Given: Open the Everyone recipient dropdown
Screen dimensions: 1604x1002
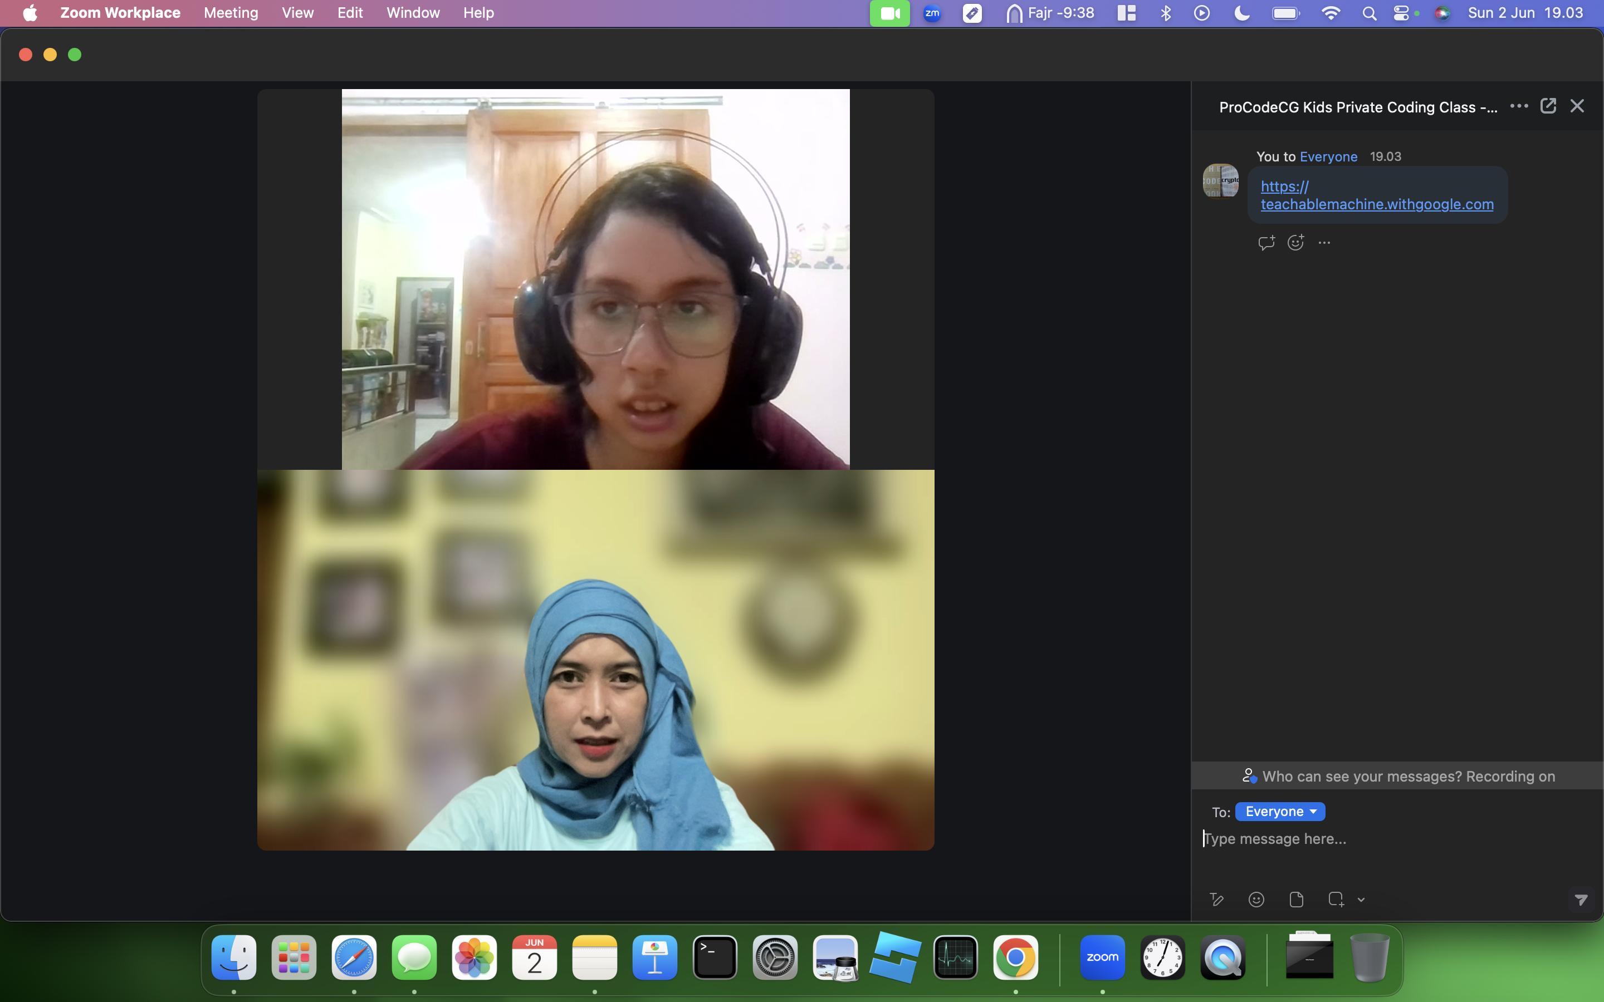Looking at the screenshot, I should click(x=1280, y=811).
